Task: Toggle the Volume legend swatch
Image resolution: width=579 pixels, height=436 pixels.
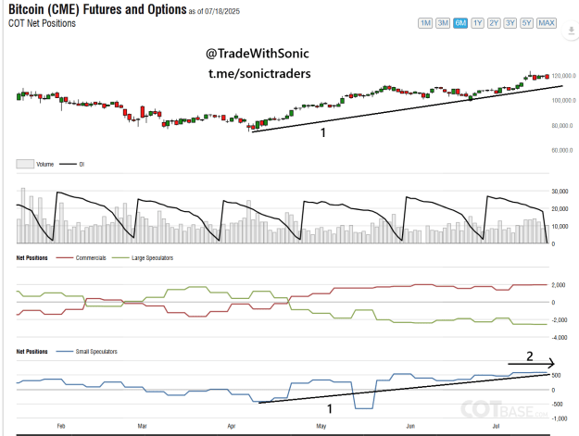Action: [25, 164]
